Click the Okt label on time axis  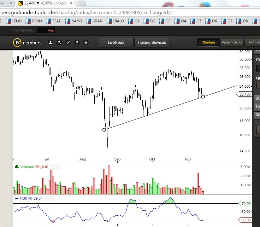[152, 159]
